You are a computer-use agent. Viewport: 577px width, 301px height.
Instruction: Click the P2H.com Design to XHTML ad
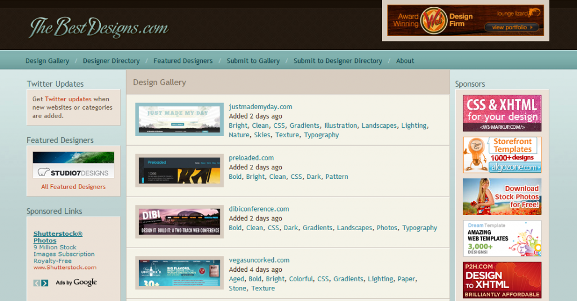(502, 280)
